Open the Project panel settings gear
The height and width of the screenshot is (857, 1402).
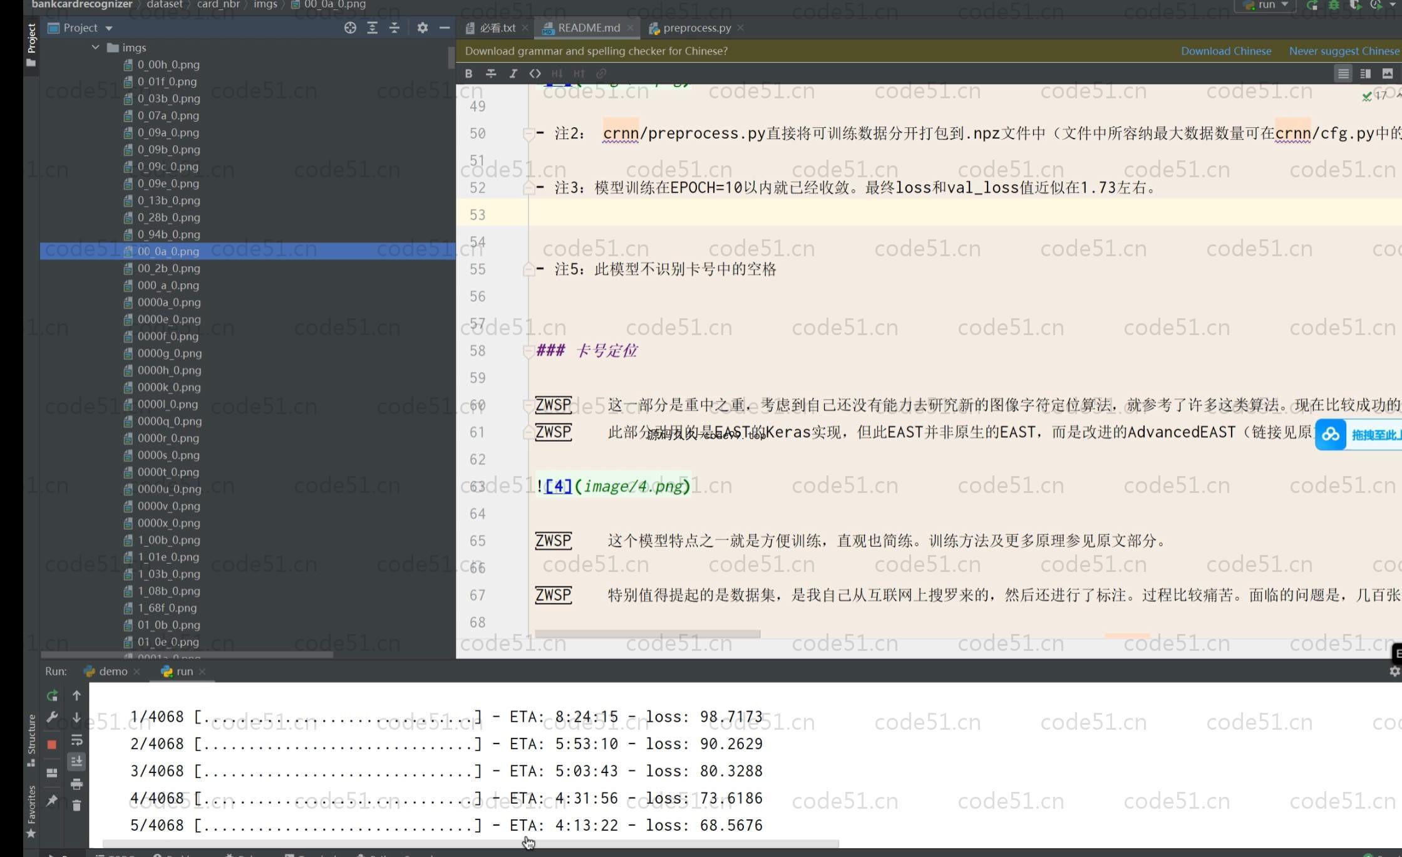(x=423, y=28)
